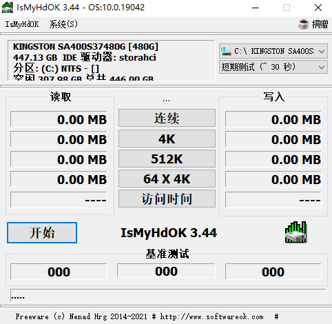Click the KINGSTON drive information text box

click(x=112, y=61)
